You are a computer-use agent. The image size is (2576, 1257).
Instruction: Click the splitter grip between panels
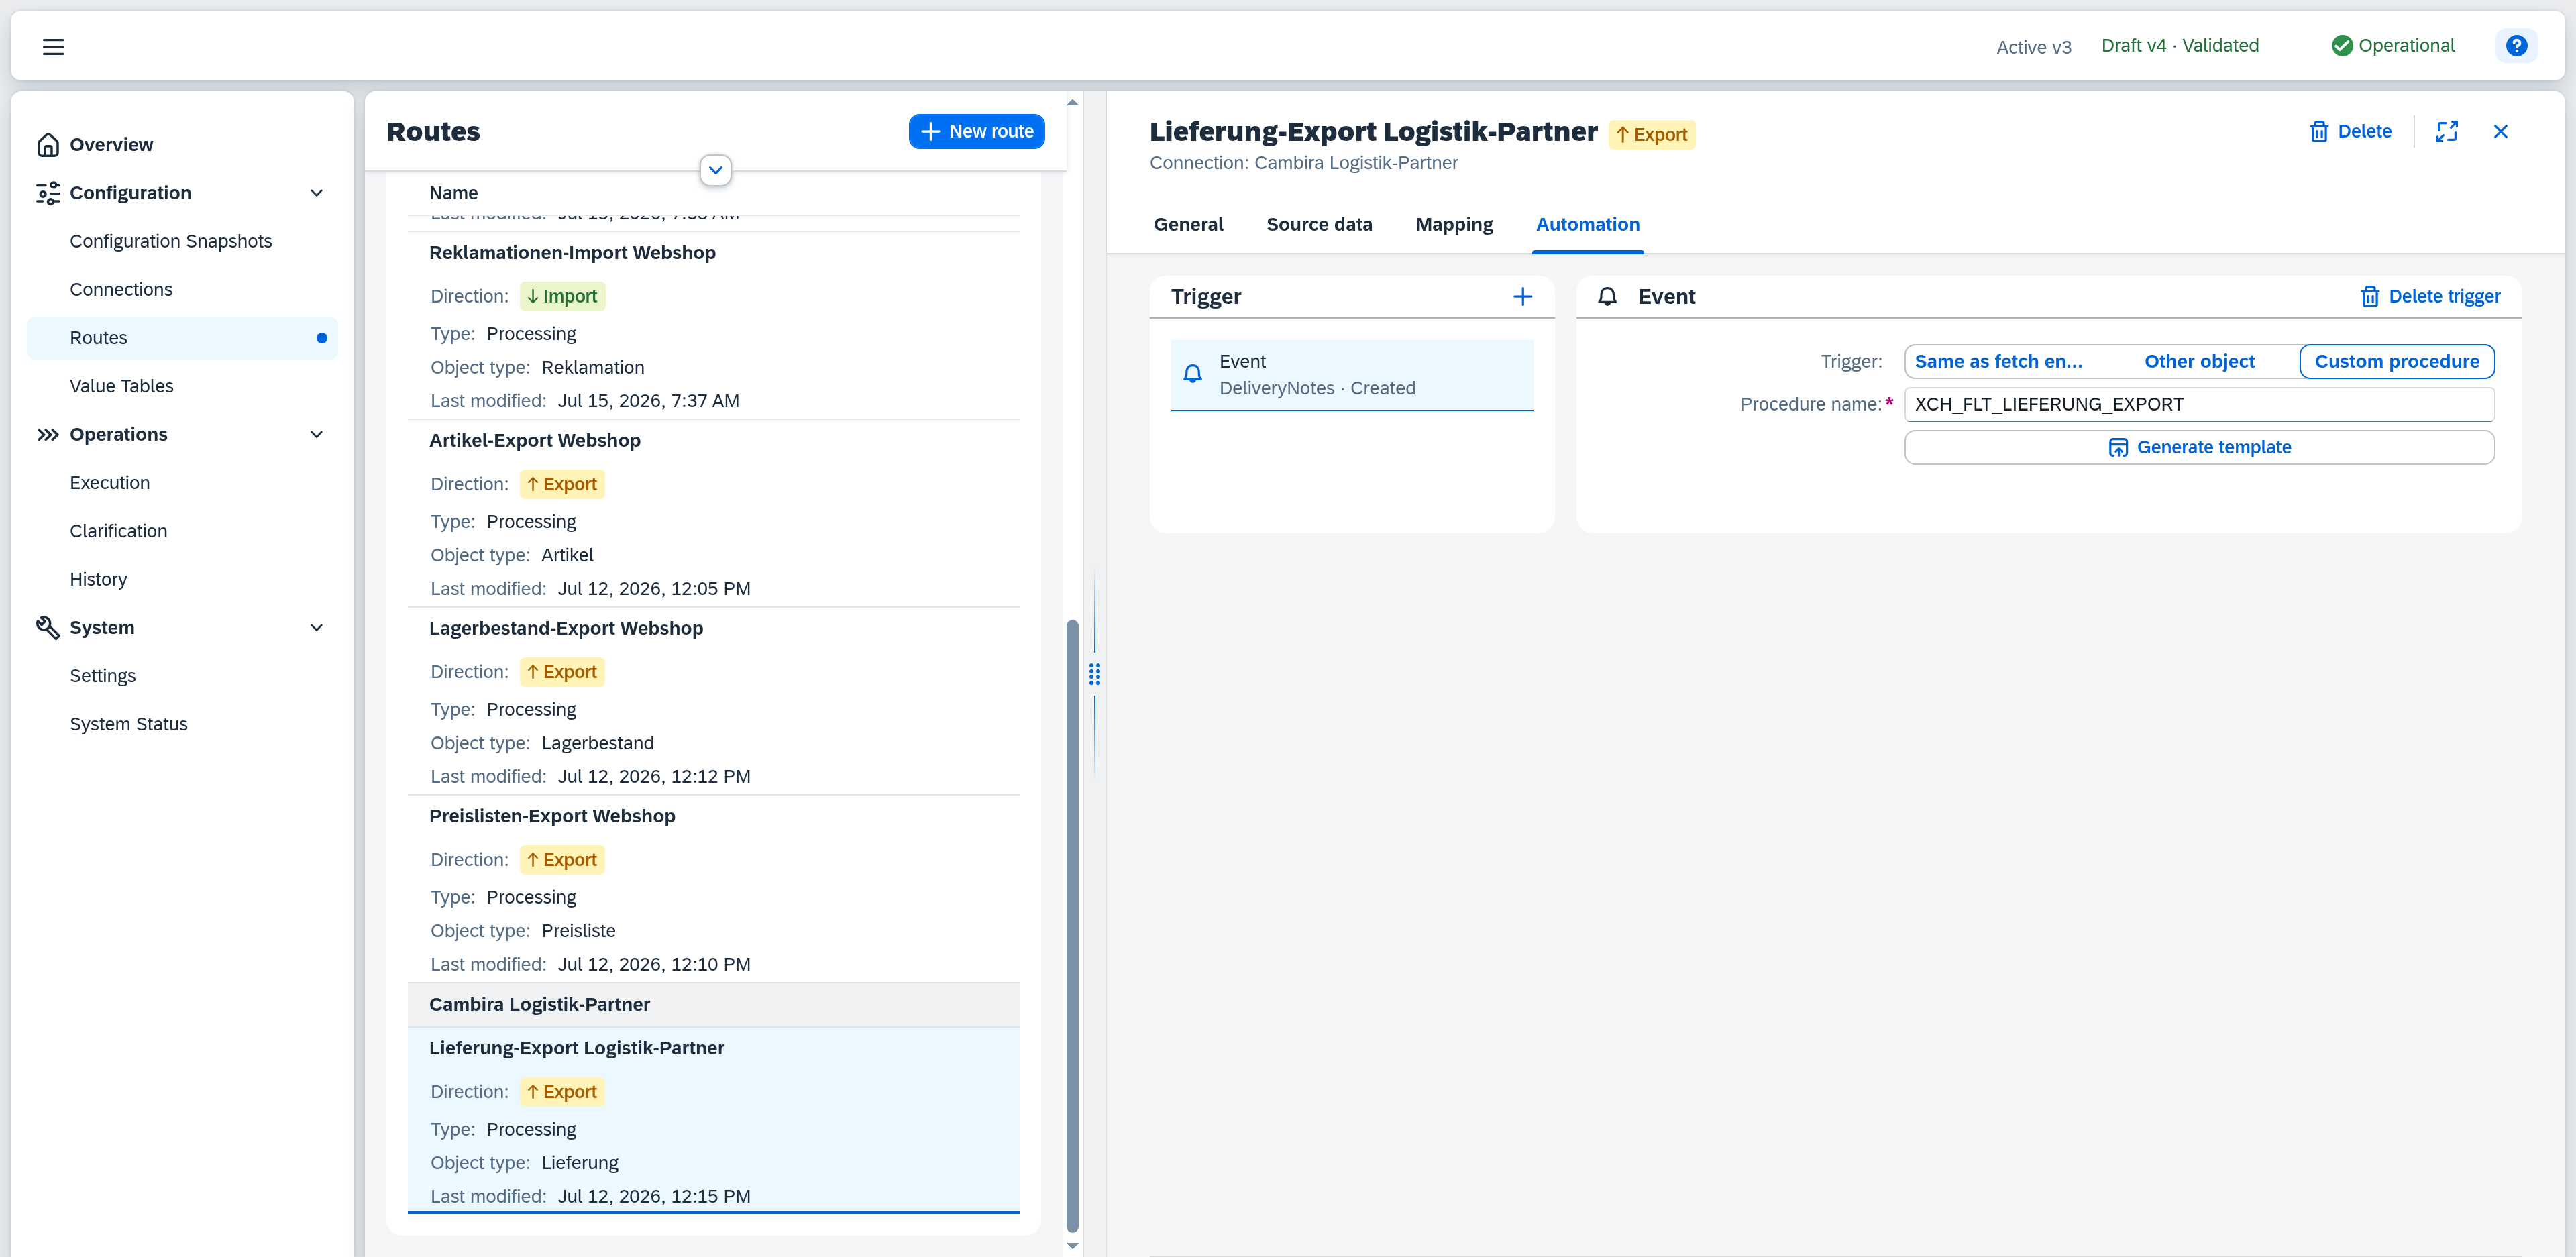pos(1094,675)
